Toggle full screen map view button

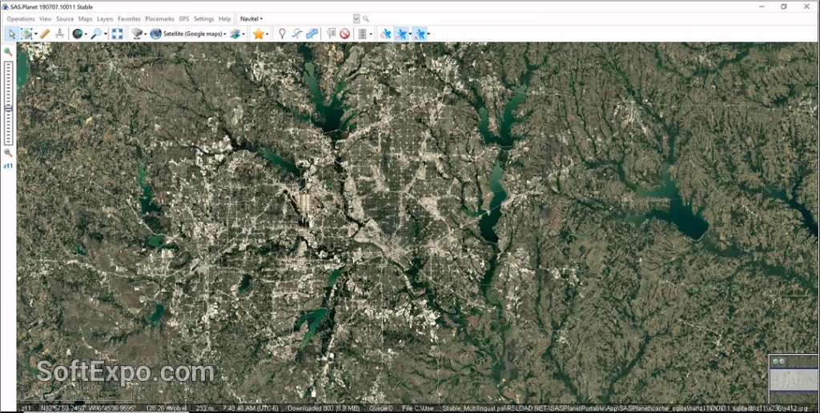coord(117,34)
